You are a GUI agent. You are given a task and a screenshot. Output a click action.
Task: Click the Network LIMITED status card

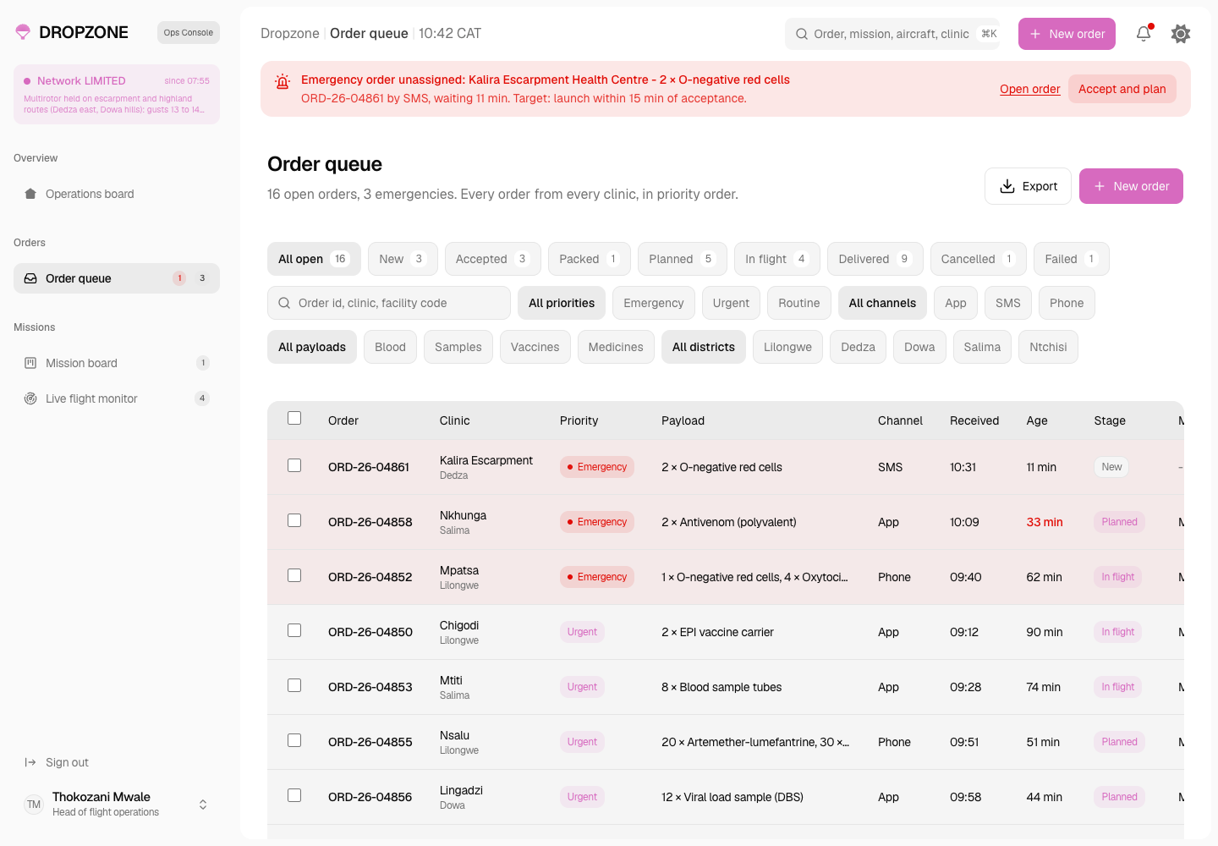click(117, 95)
